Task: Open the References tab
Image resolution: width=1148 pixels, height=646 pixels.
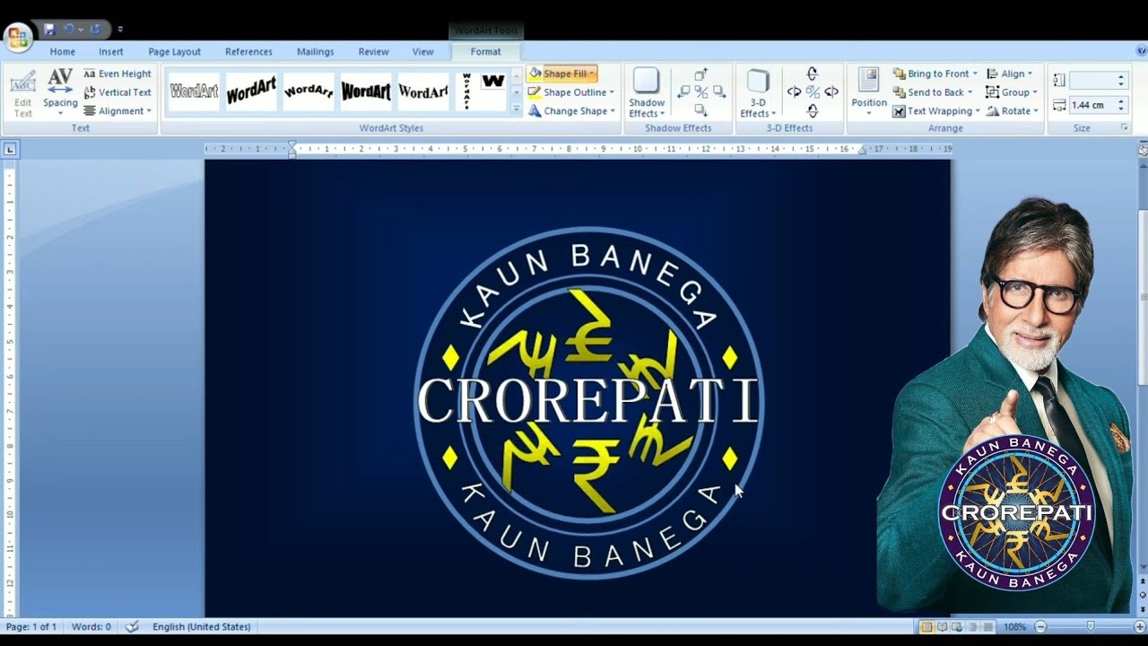Action: click(248, 52)
